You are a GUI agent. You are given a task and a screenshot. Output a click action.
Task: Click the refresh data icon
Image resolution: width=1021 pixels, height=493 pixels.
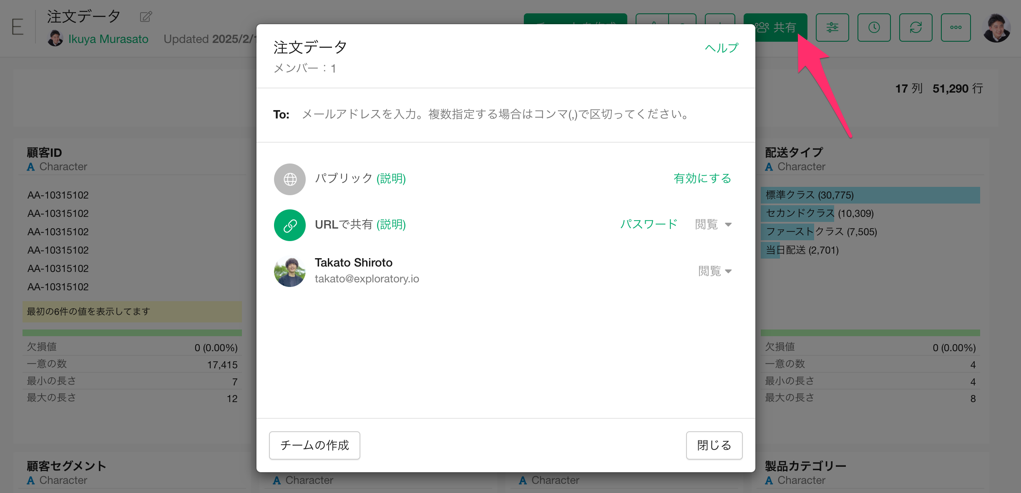pos(915,28)
